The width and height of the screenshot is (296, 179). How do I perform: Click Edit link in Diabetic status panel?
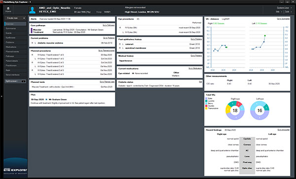(200, 82)
